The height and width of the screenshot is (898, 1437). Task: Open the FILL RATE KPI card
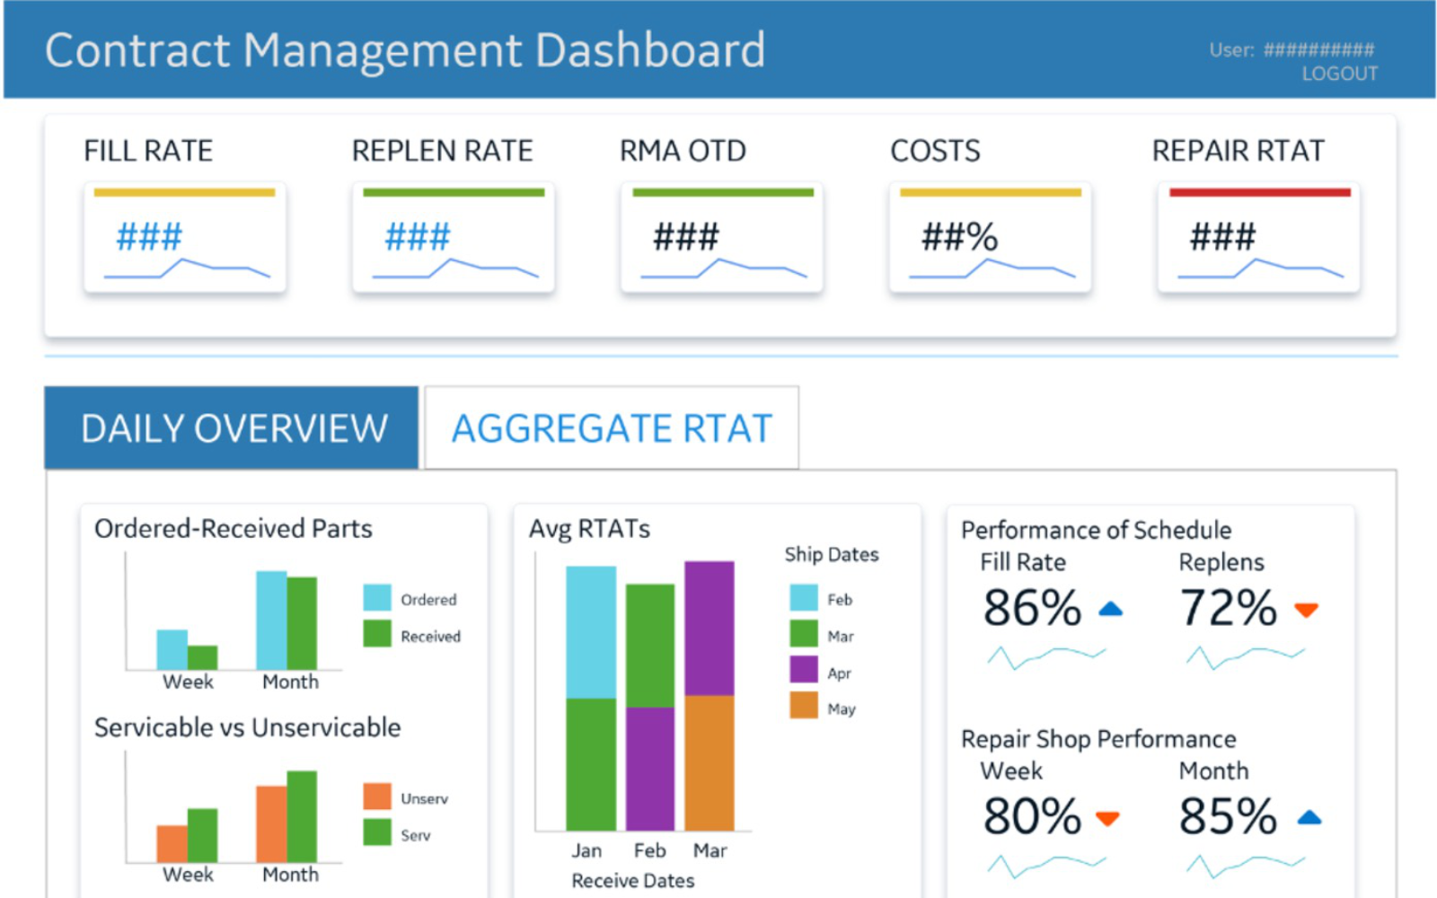click(185, 237)
